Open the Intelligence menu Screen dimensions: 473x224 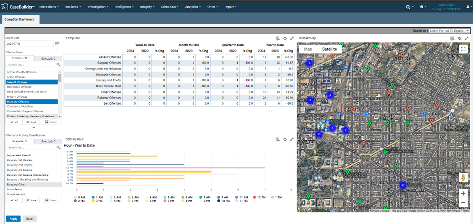(x=124, y=7)
